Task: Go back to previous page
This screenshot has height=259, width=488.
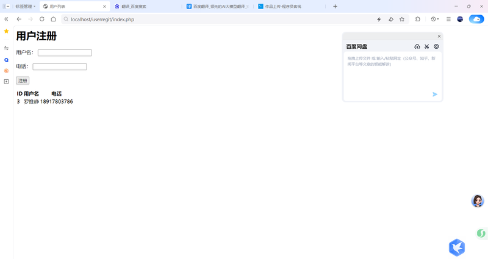Action: pos(19,20)
